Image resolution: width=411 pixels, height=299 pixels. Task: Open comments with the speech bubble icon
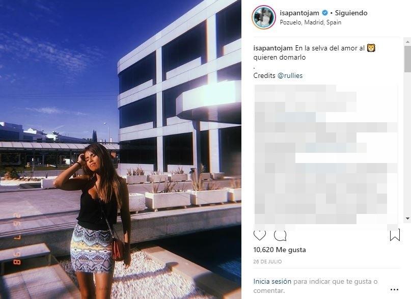280,235
